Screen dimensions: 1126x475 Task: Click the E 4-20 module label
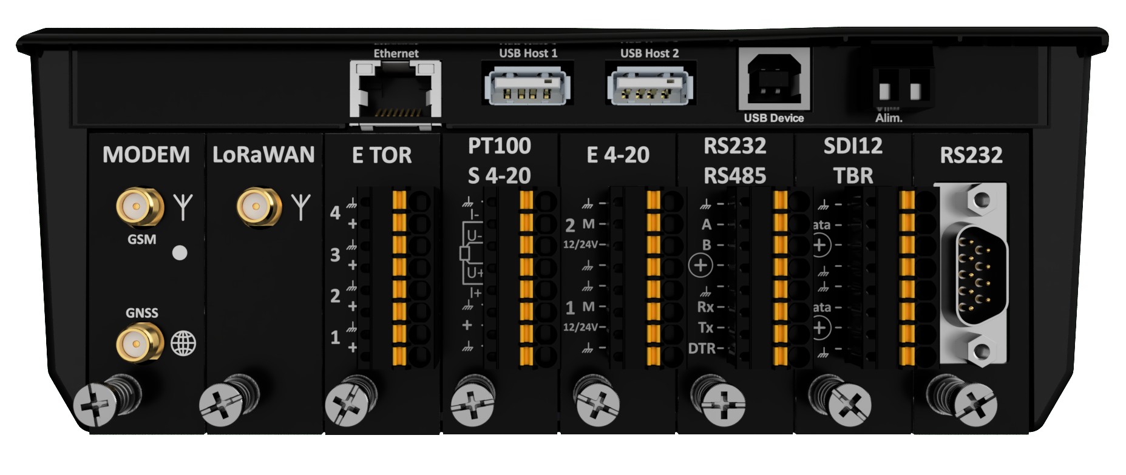[617, 155]
